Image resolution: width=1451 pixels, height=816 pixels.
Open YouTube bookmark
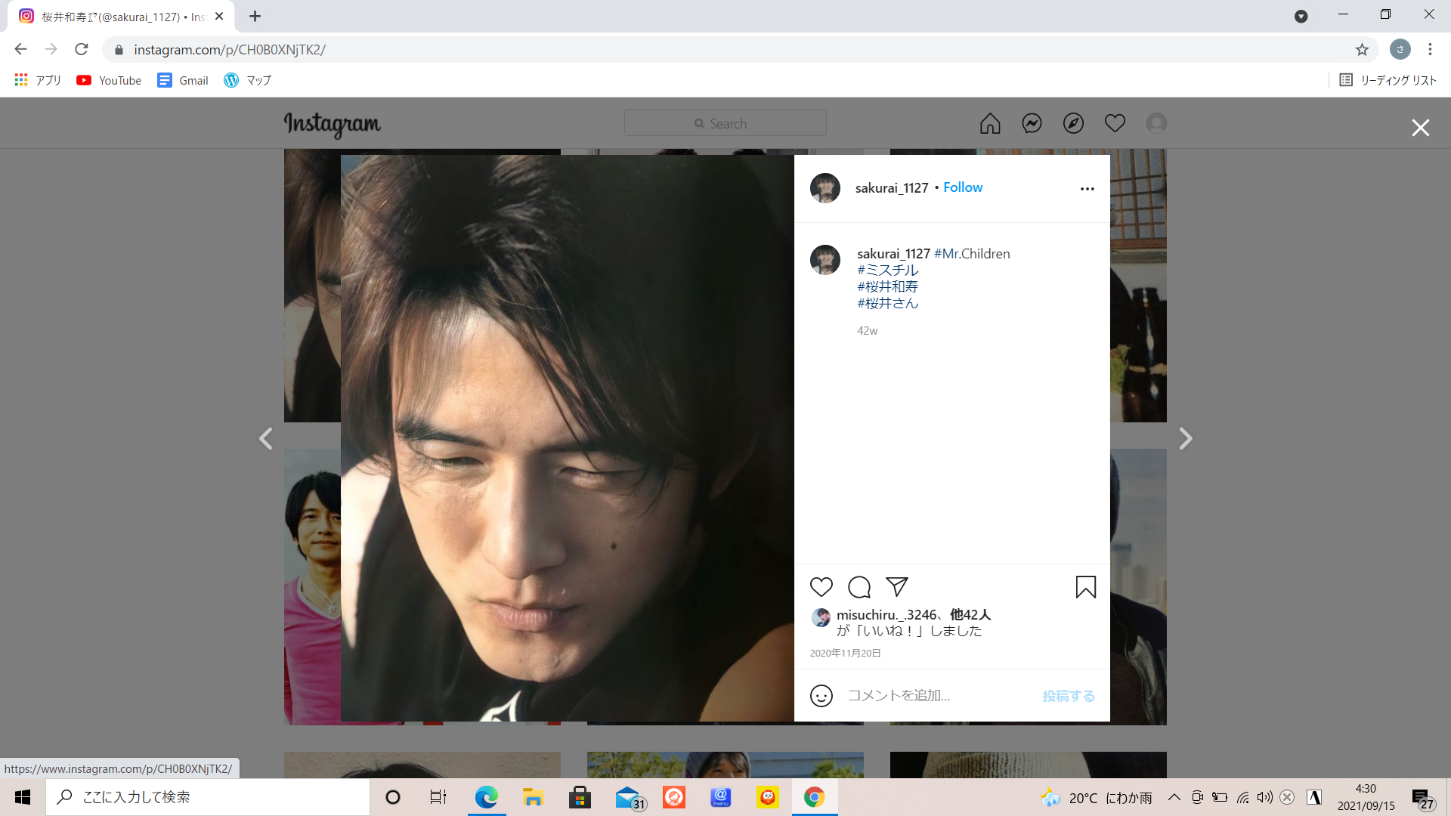(109, 80)
